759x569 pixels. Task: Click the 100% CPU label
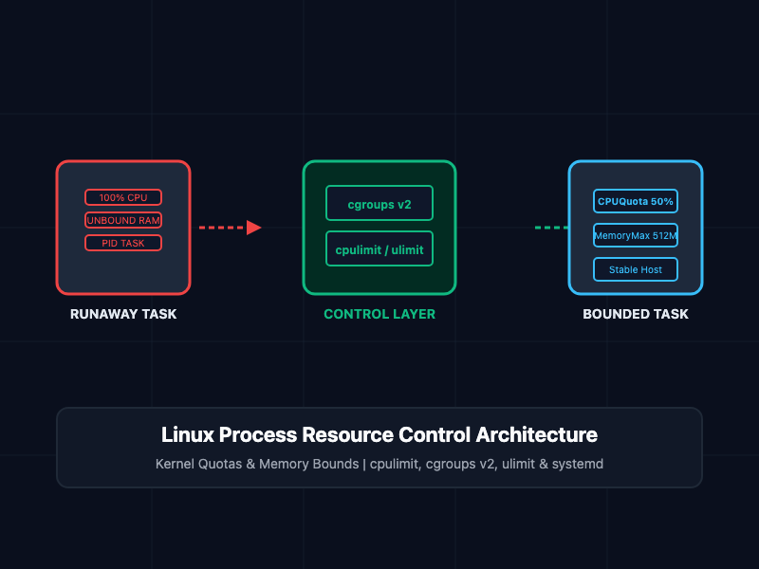point(123,197)
